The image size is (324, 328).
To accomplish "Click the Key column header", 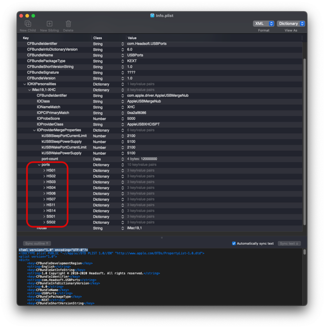I will (x=26, y=38).
